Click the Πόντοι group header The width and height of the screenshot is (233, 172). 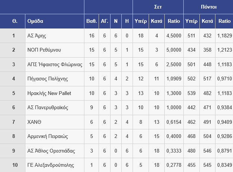pos(208,7)
